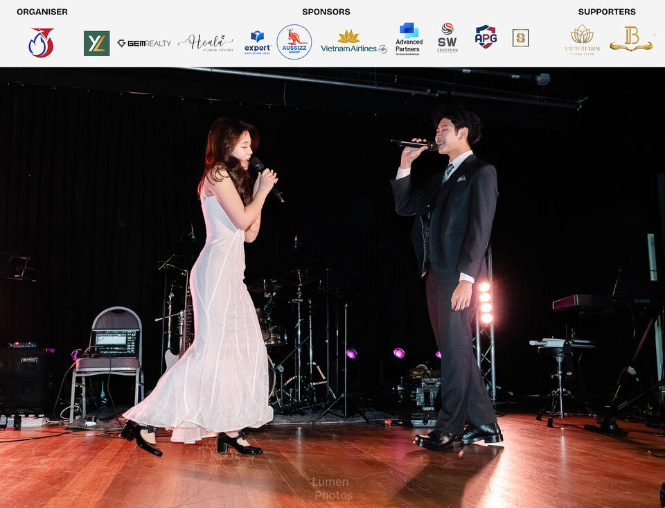
Task: Open the Expert Education Visa logo
Action: pyautogui.click(x=258, y=43)
